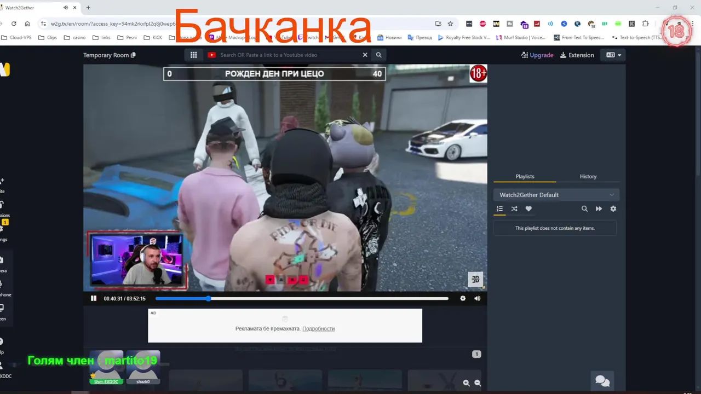Image resolution: width=701 pixels, height=394 pixels.
Task: Open playlist settings gear icon
Action: click(x=613, y=208)
